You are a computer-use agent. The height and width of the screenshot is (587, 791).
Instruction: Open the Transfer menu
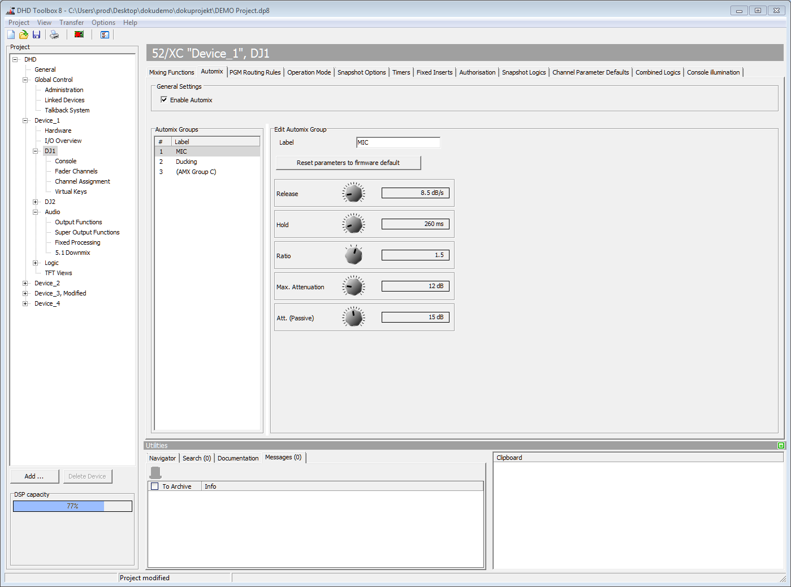(71, 22)
